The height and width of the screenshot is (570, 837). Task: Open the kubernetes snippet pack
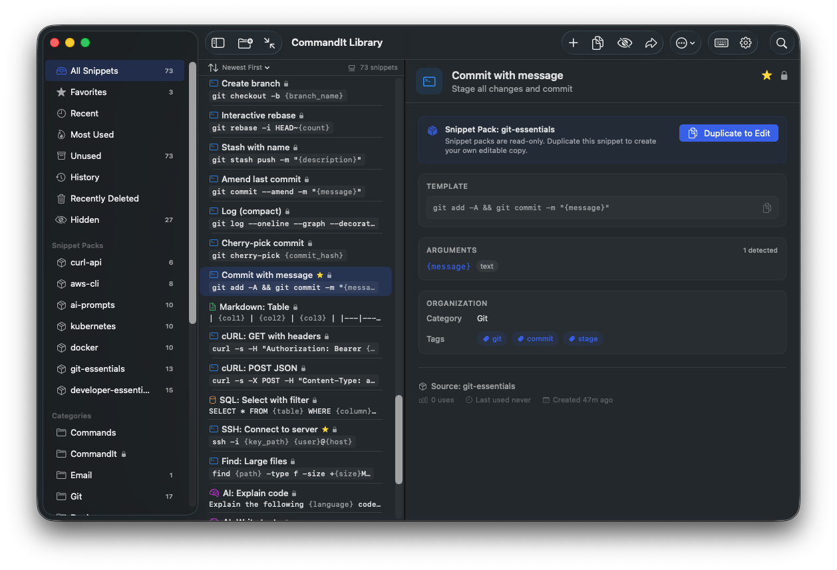point(93,326)
